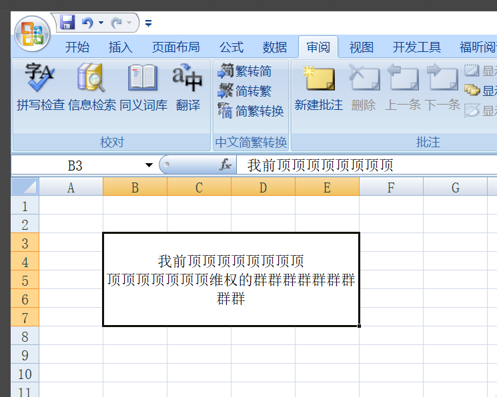Toggle show/hide comment icon at top
This screenshot has height=397, width=497.
pyautogui.click(x=472, y=71)
